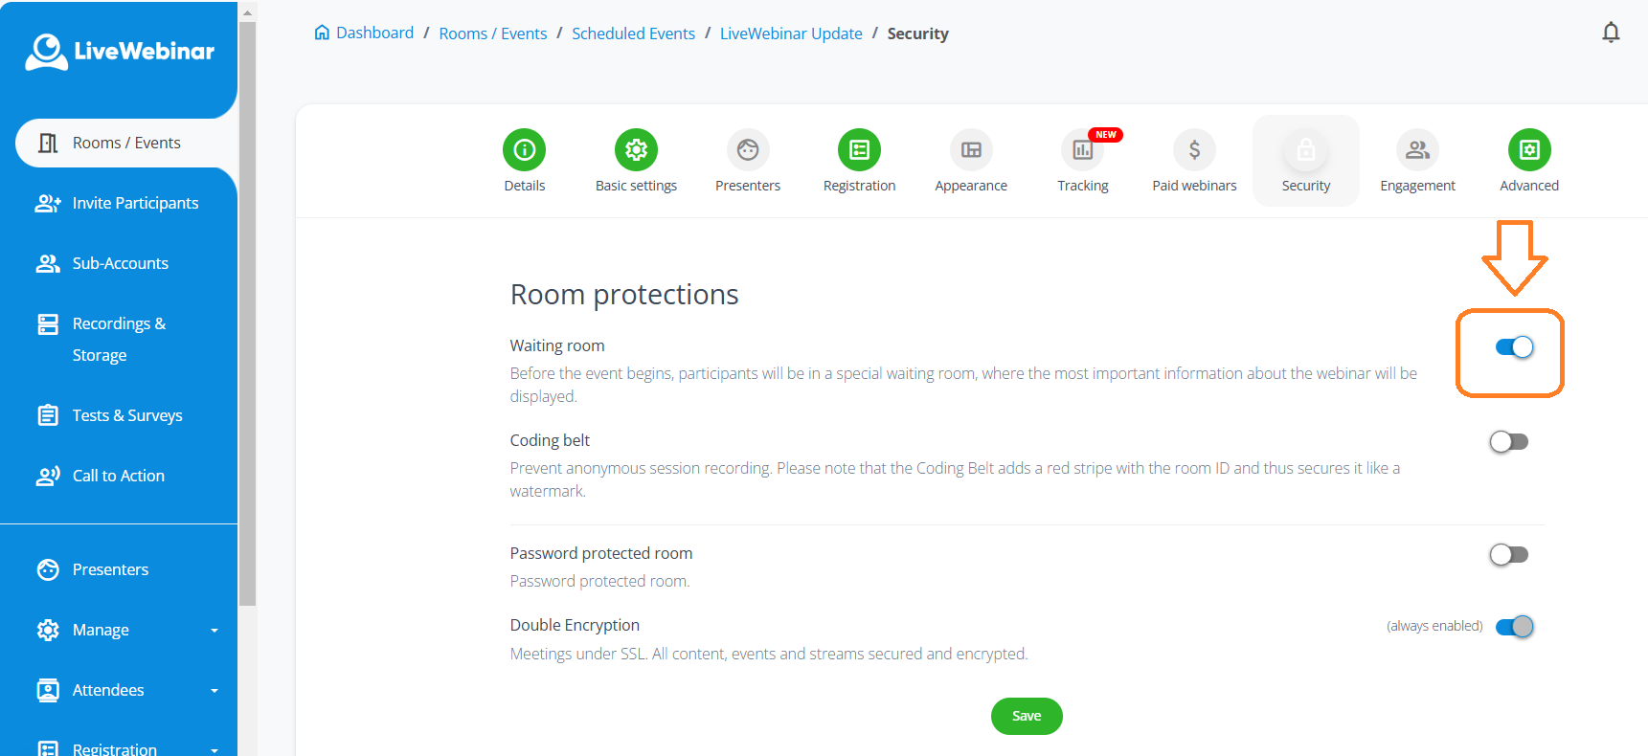Follow the Scheduled Events breadcrumb link

pos(633,33)
